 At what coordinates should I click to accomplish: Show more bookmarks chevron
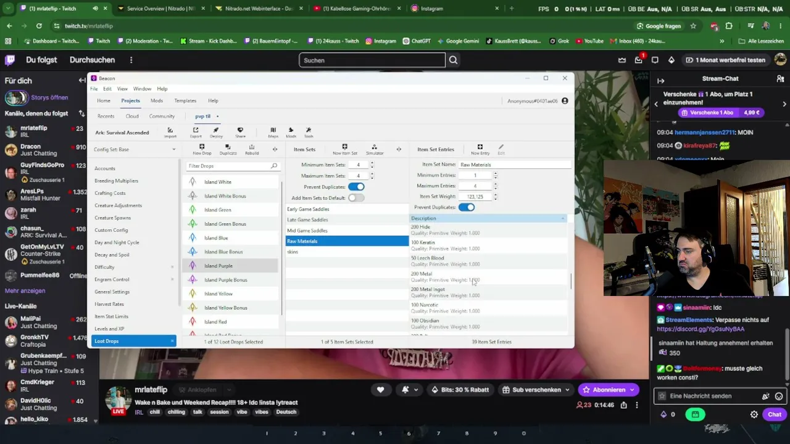721,41
